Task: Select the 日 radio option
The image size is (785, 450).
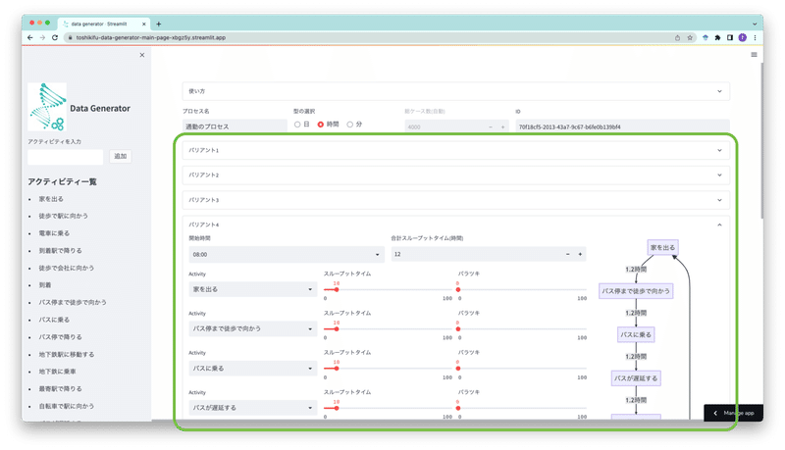Action: pos(297,124)
